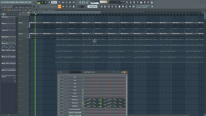Click the plug icon in second toolbar row
206x116 pixels.
123,6
